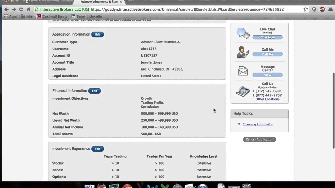Click the Options row label
Image resolution: width=335 pixels, height=188 pixels.
pos(59,177)
